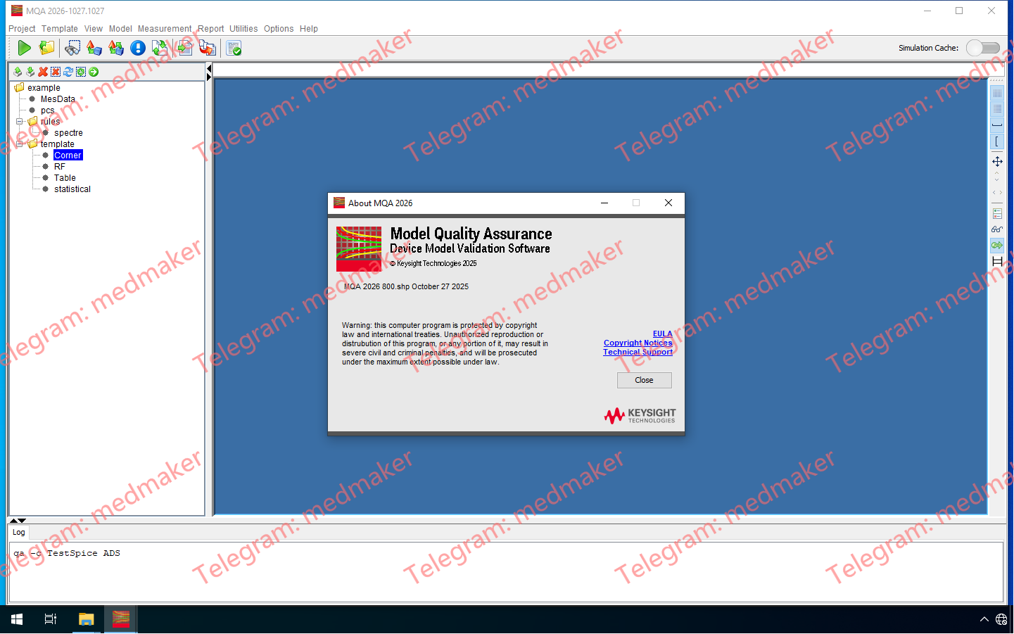Click the blue refresh arrows icon

pyautogui.click(x=68, y=72)
